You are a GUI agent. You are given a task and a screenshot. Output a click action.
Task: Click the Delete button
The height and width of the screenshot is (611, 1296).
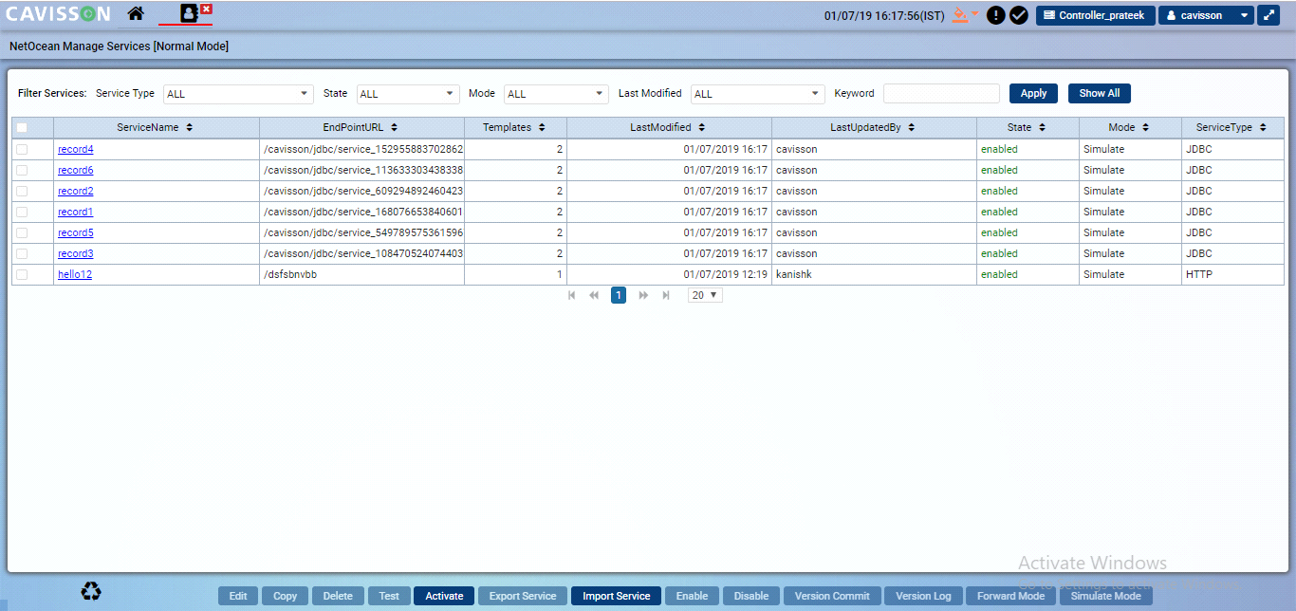point(338,596)
